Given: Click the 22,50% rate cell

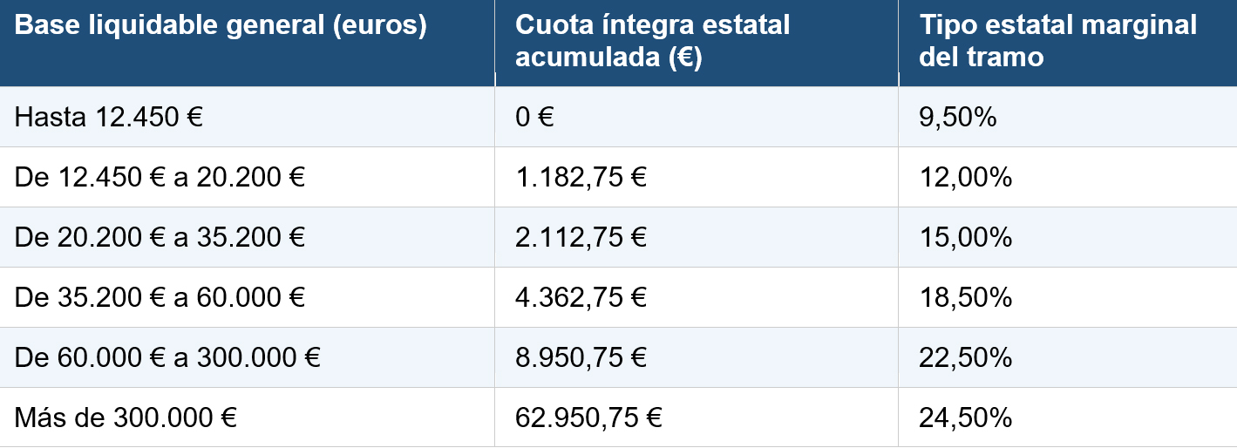Looking at the screenshot, I should coord(965,357).
